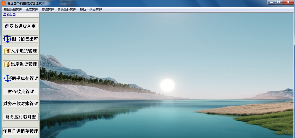Open the 退出管理 menu
This screenshot has width=295, height=138.
pyautogui.click(x=96, y=9)
